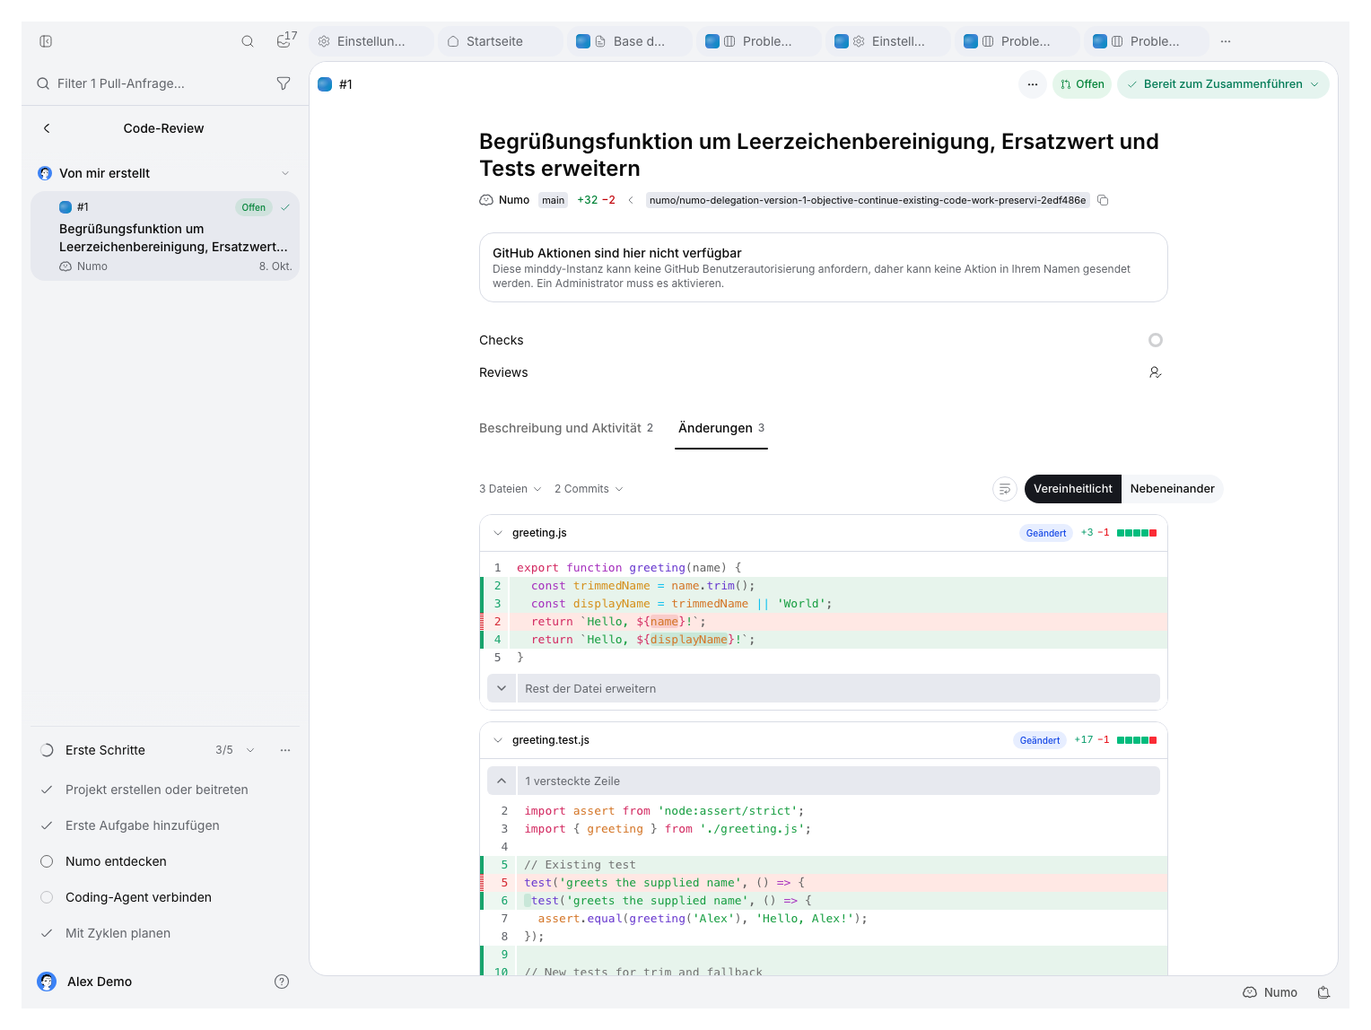Image resolution: width=1371 pixels, height=1030 pixels.
Task: Switch to Beschreibung und Aktivität tab
Action: point(566,428)
